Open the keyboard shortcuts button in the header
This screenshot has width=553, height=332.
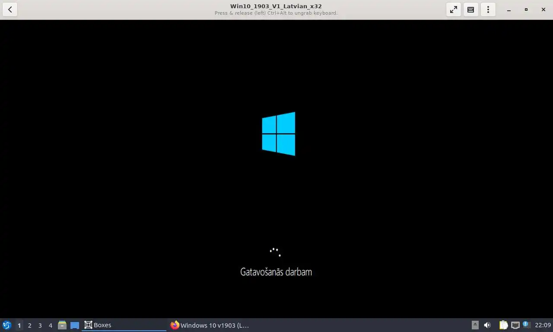coord(471,10)
